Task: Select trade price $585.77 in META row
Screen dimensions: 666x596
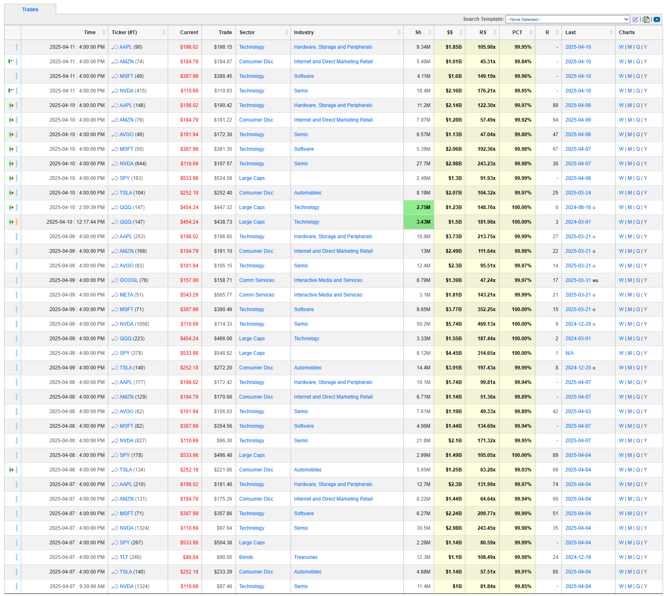Action: (x=223, y=295)
